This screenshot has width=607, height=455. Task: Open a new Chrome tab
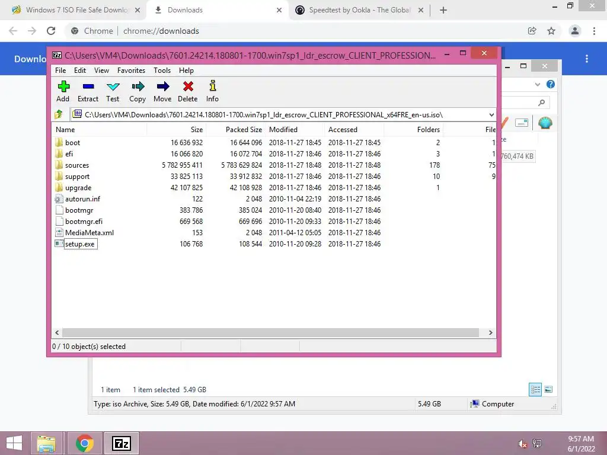click(x=443, y=10)
